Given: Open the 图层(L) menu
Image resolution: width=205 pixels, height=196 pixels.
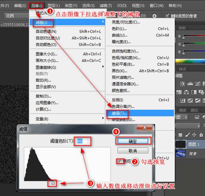Looking at the screenshot, I should [54, 5].
